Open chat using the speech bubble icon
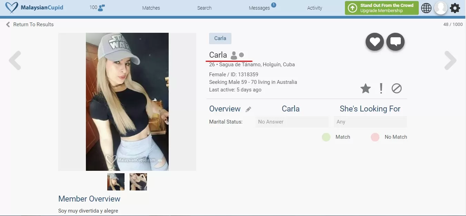The height and width of the screenshot is (216, 466). [395, 42]
